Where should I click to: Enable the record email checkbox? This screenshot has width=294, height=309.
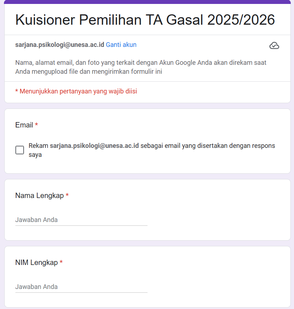pos(20,150)
